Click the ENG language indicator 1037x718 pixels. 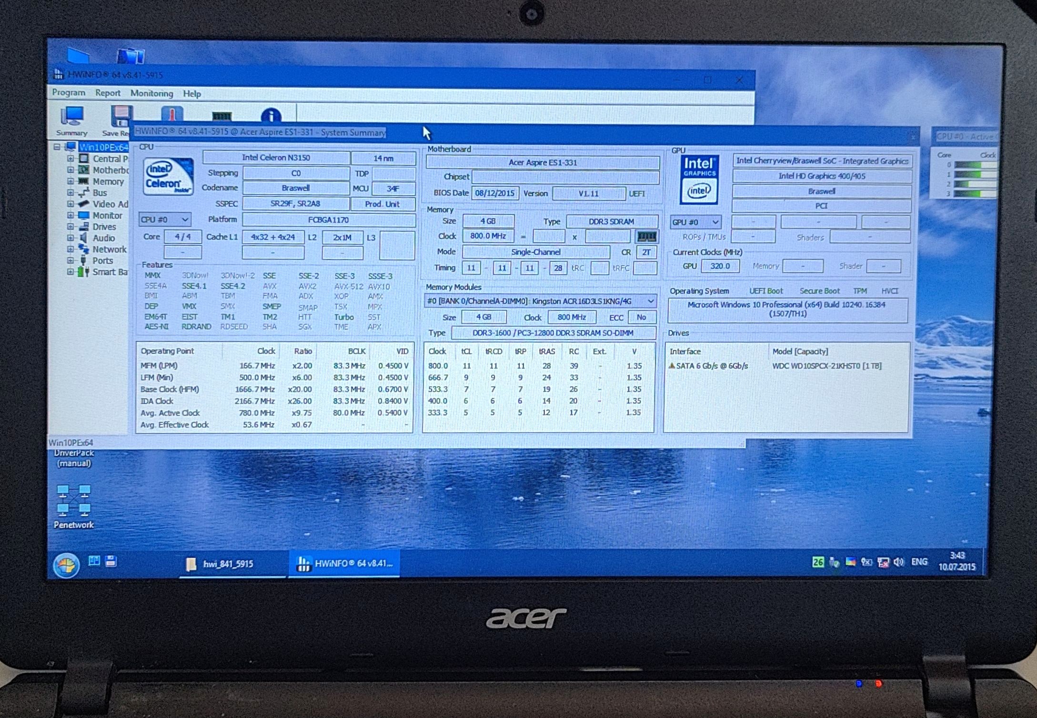pyautogui.click(x=919, y=562)
